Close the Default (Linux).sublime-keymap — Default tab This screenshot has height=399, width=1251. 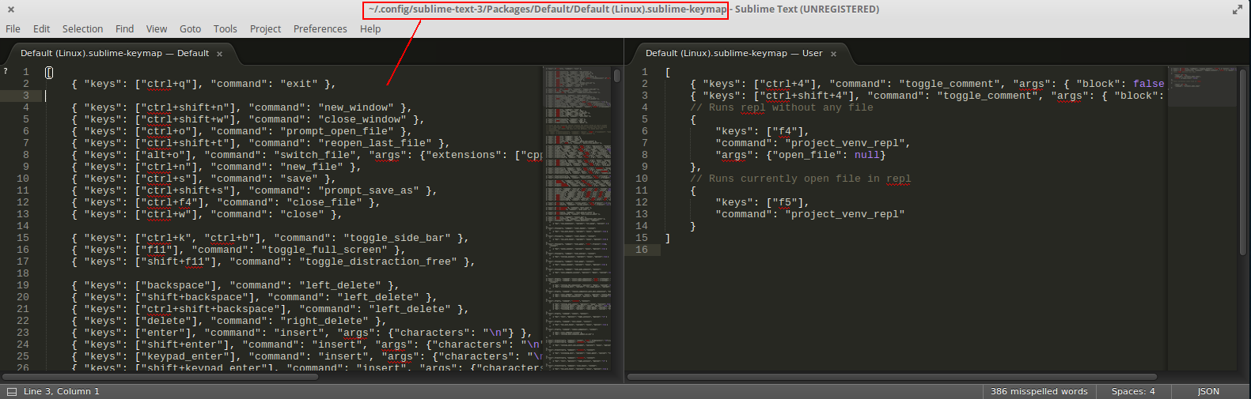219,54
